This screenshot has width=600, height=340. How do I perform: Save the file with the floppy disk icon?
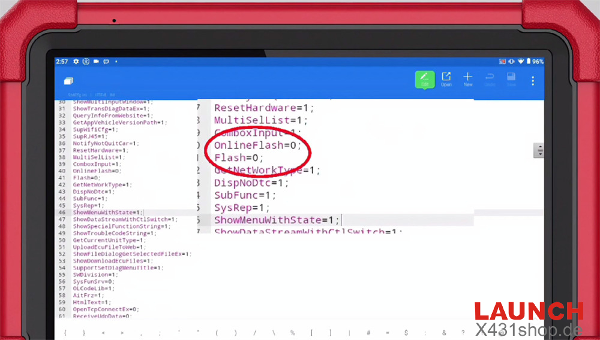[511, 80]
